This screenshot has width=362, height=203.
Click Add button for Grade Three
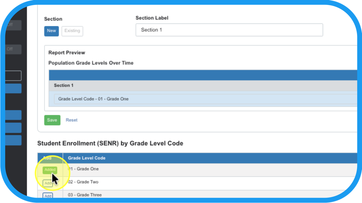coord(48,196)
